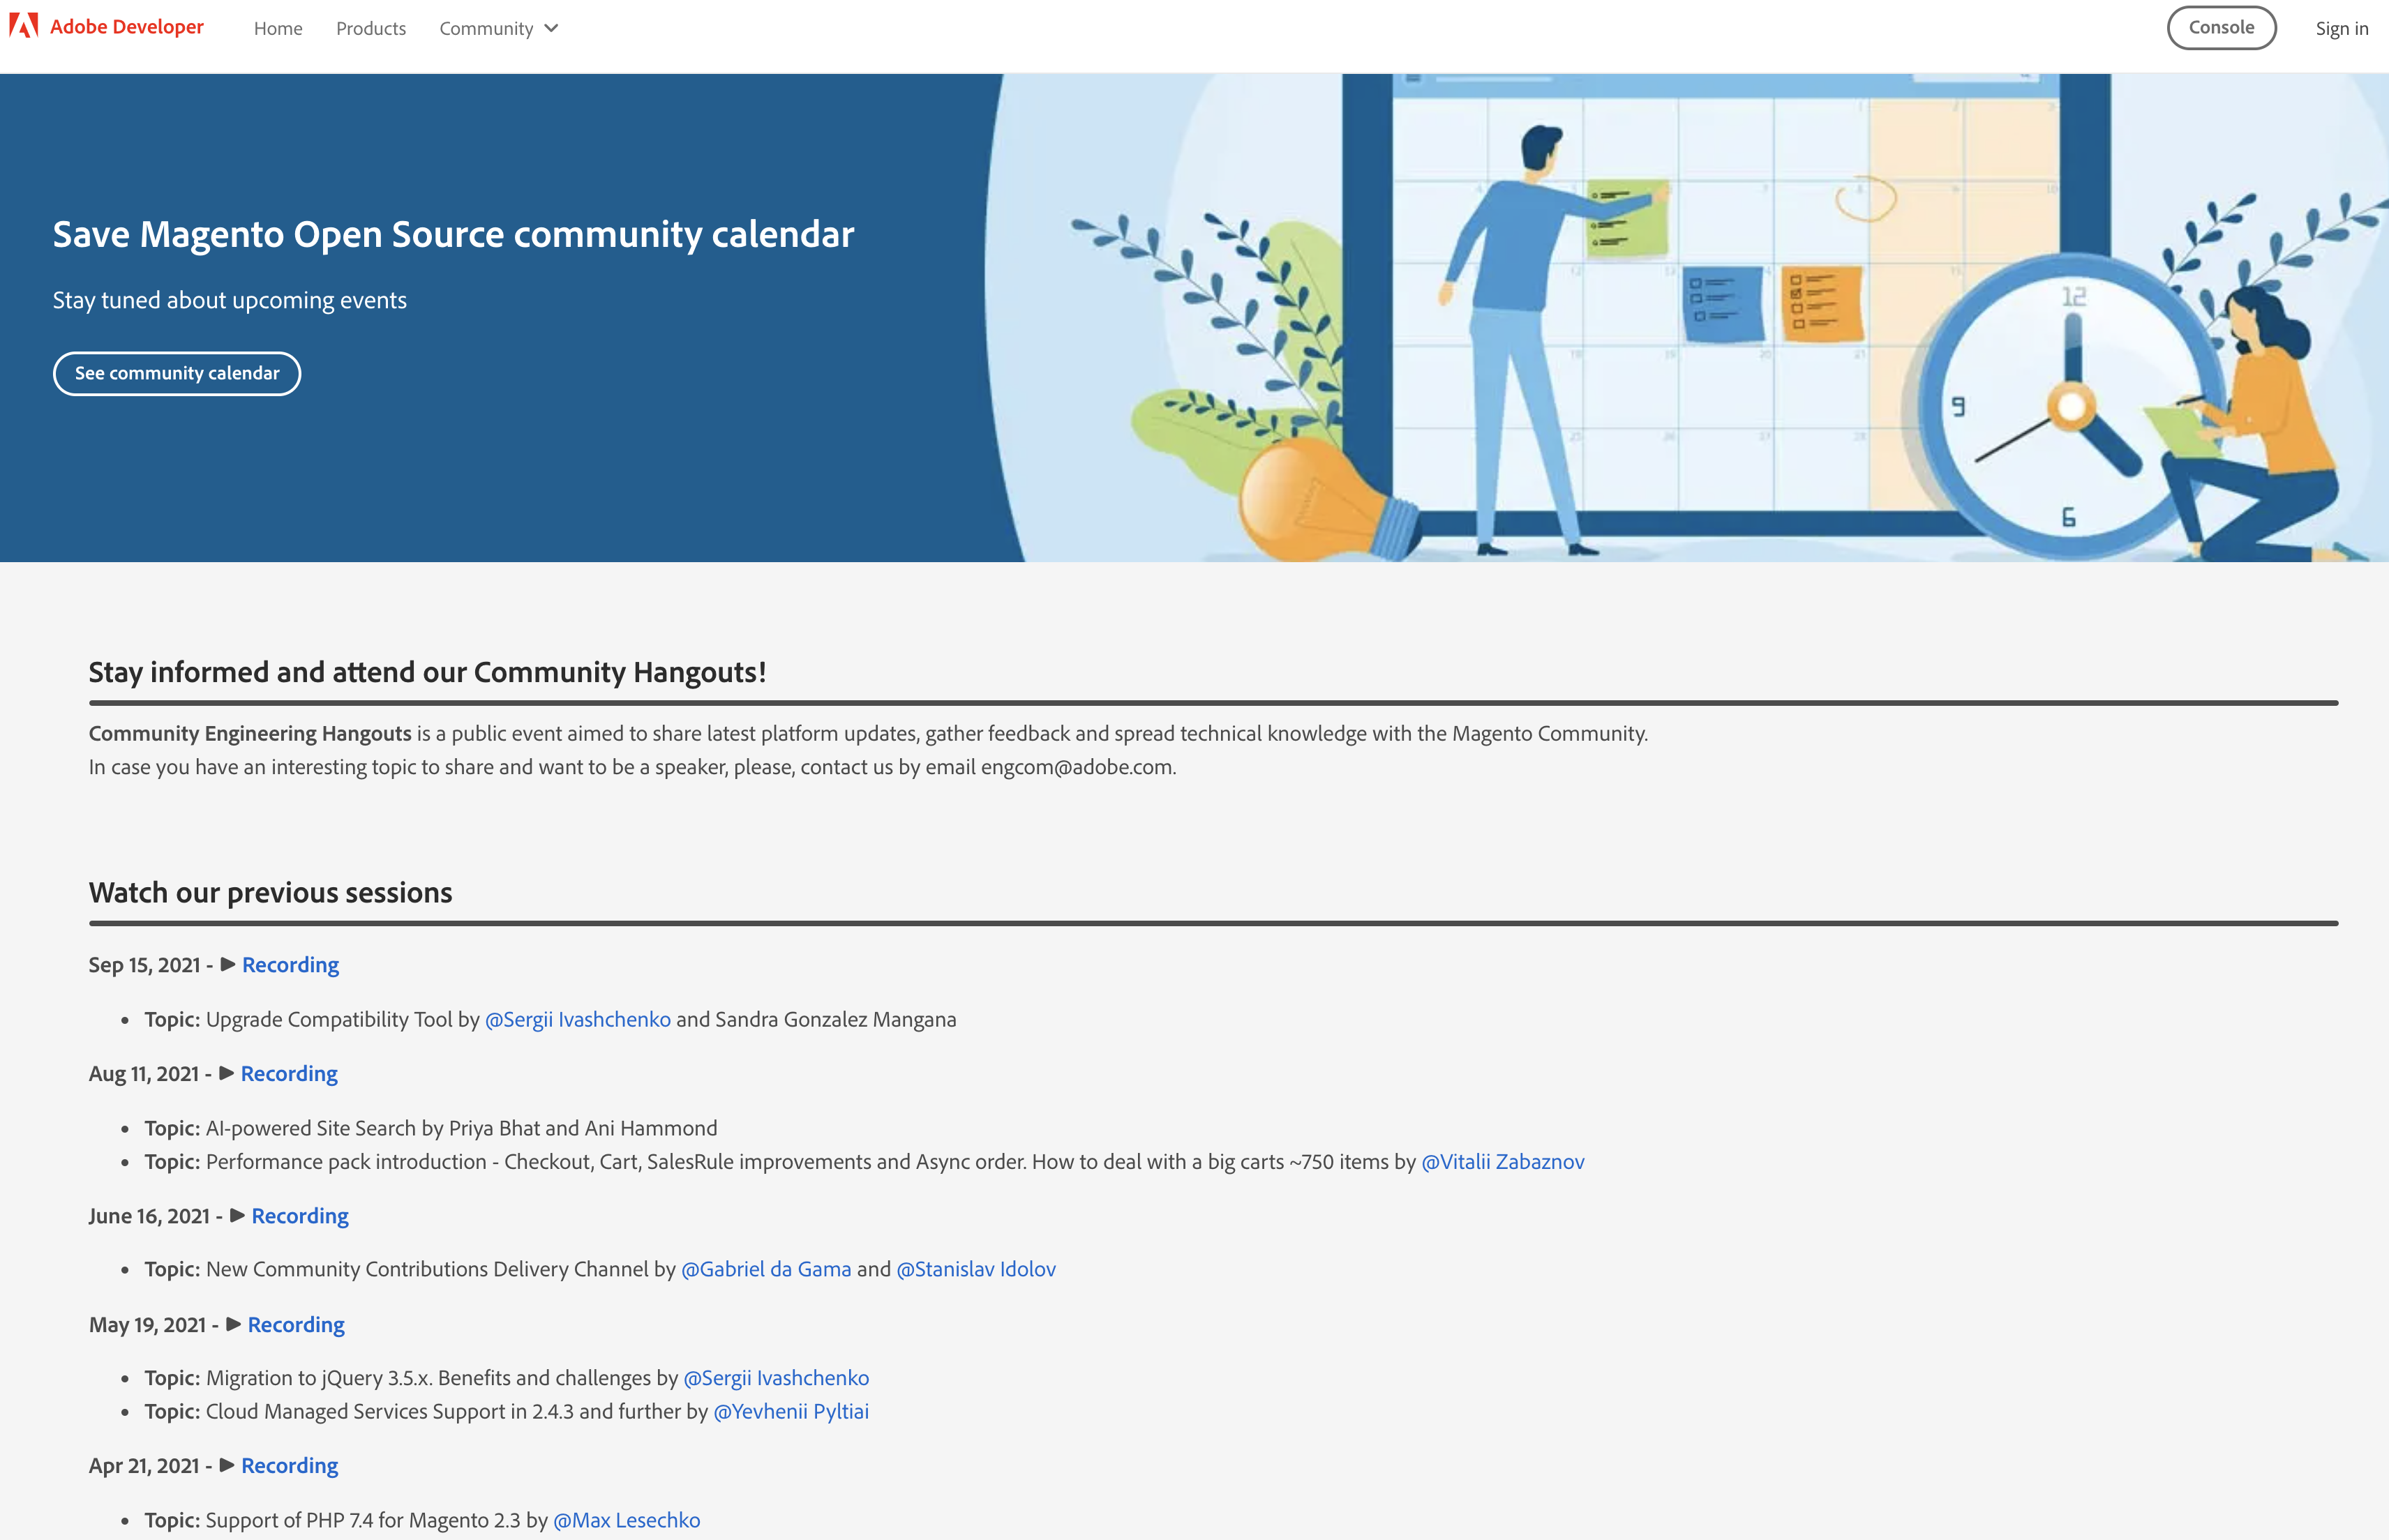Open @Yevhenii Pyltiai's profile link
Image resolution: width=2389 pixels, height=1540 pixels.
coord(791,1411)
